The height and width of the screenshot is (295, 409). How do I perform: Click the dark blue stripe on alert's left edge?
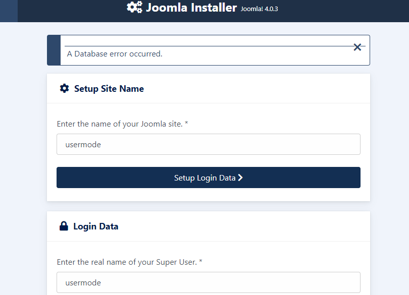[x=54, y=50]
